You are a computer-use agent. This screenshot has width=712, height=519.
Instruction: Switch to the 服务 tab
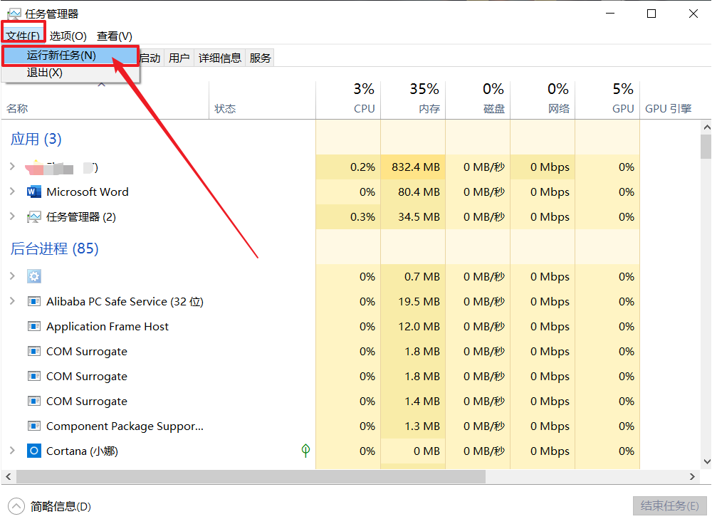(x=261, y=58)
